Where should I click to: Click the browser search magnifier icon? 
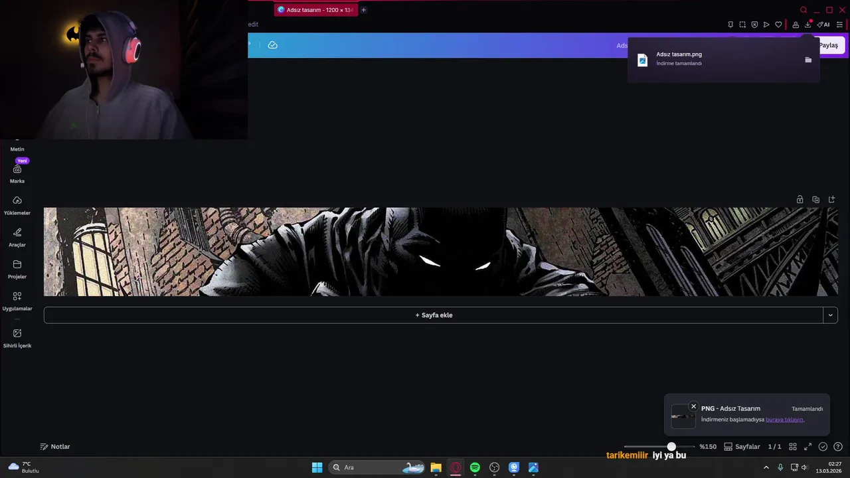click(x=804, y=10)
